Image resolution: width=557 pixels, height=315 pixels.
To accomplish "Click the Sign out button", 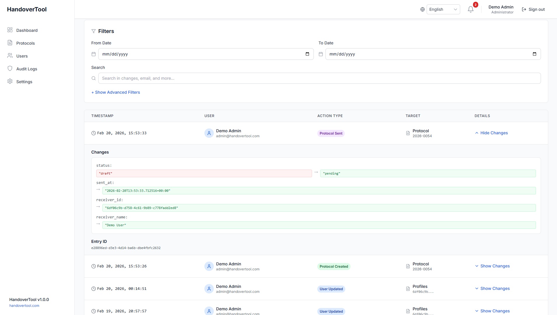I will tap(533, 9).
